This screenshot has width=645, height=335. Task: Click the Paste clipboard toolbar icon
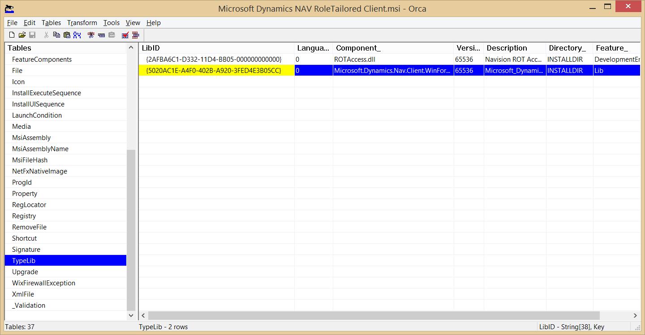67,35
